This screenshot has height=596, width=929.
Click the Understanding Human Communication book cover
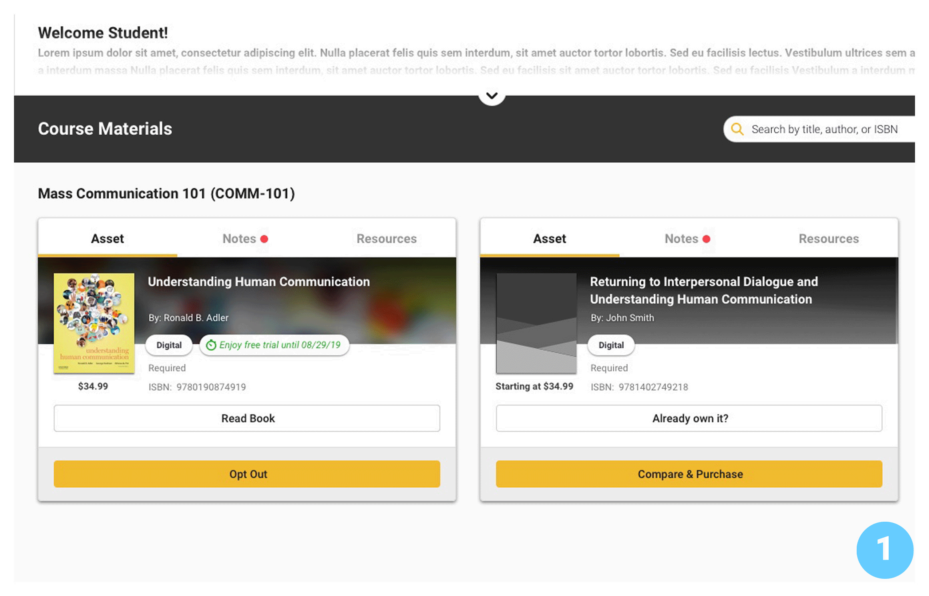tap(94, 323)
